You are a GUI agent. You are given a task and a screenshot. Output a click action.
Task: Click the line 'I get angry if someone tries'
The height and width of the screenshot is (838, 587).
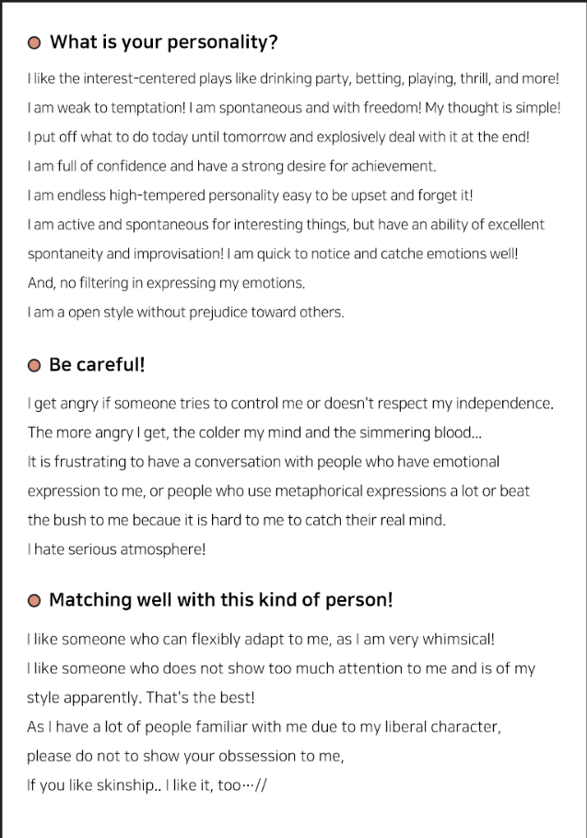pyautogui.click(x=290, y=404)
